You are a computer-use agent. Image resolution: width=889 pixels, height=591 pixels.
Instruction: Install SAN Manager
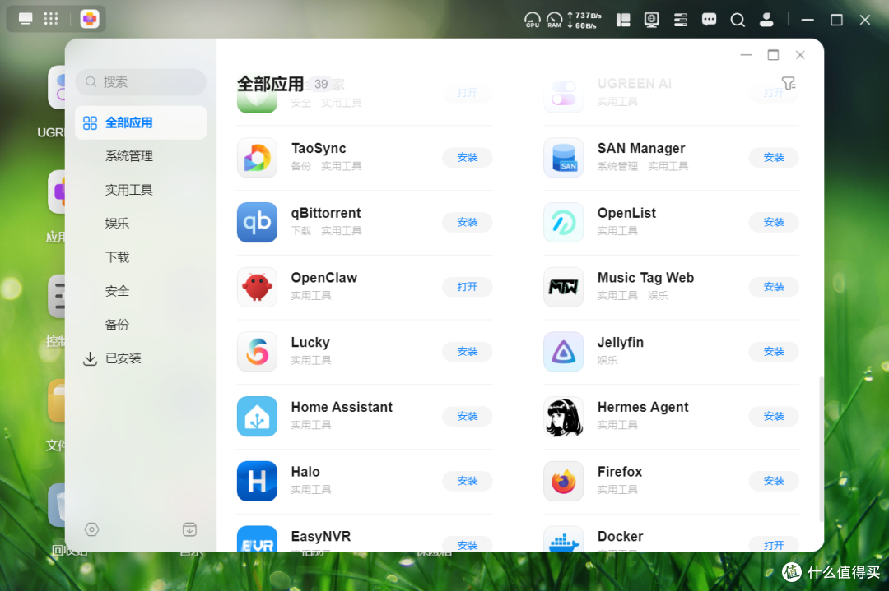(x=773, y=157)
